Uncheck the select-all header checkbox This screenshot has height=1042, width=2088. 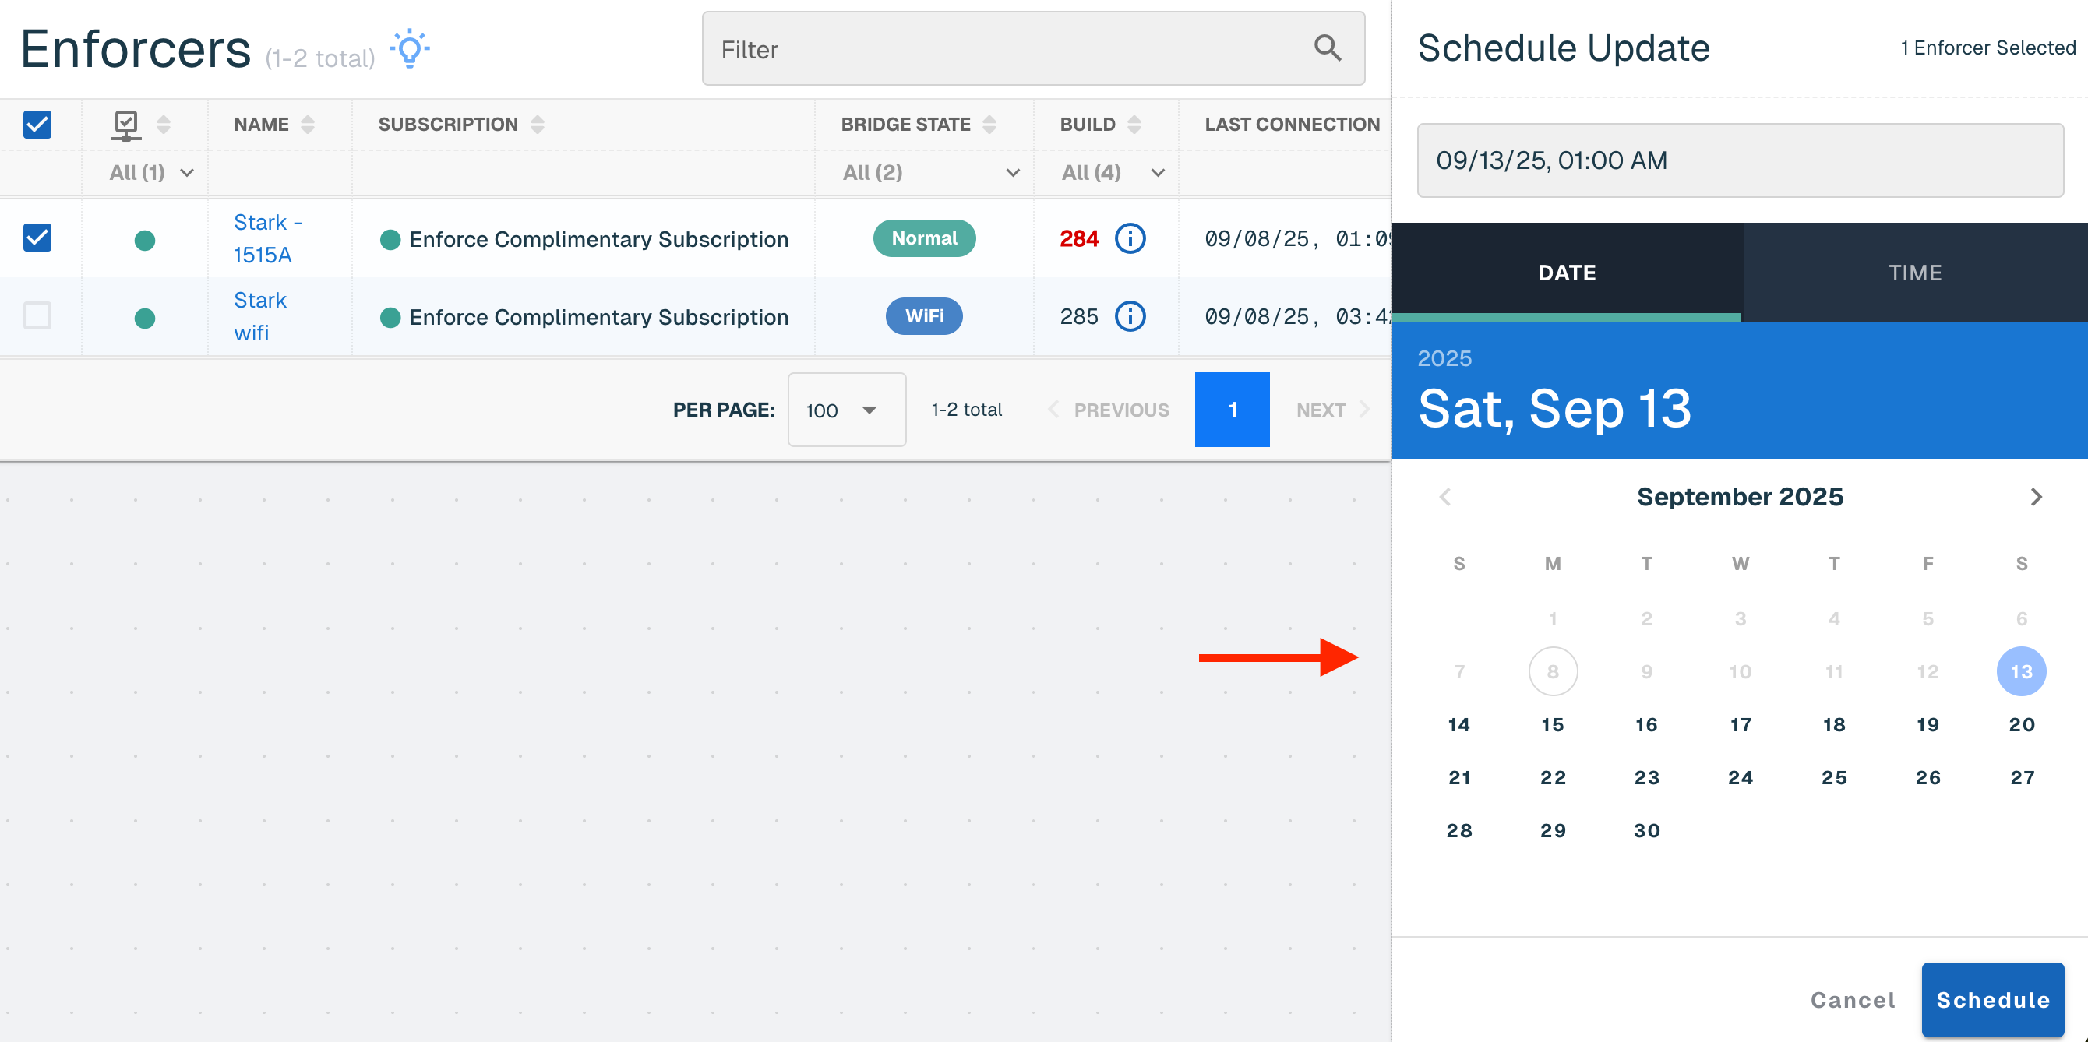pyautogui.click(x=37, y=125)
